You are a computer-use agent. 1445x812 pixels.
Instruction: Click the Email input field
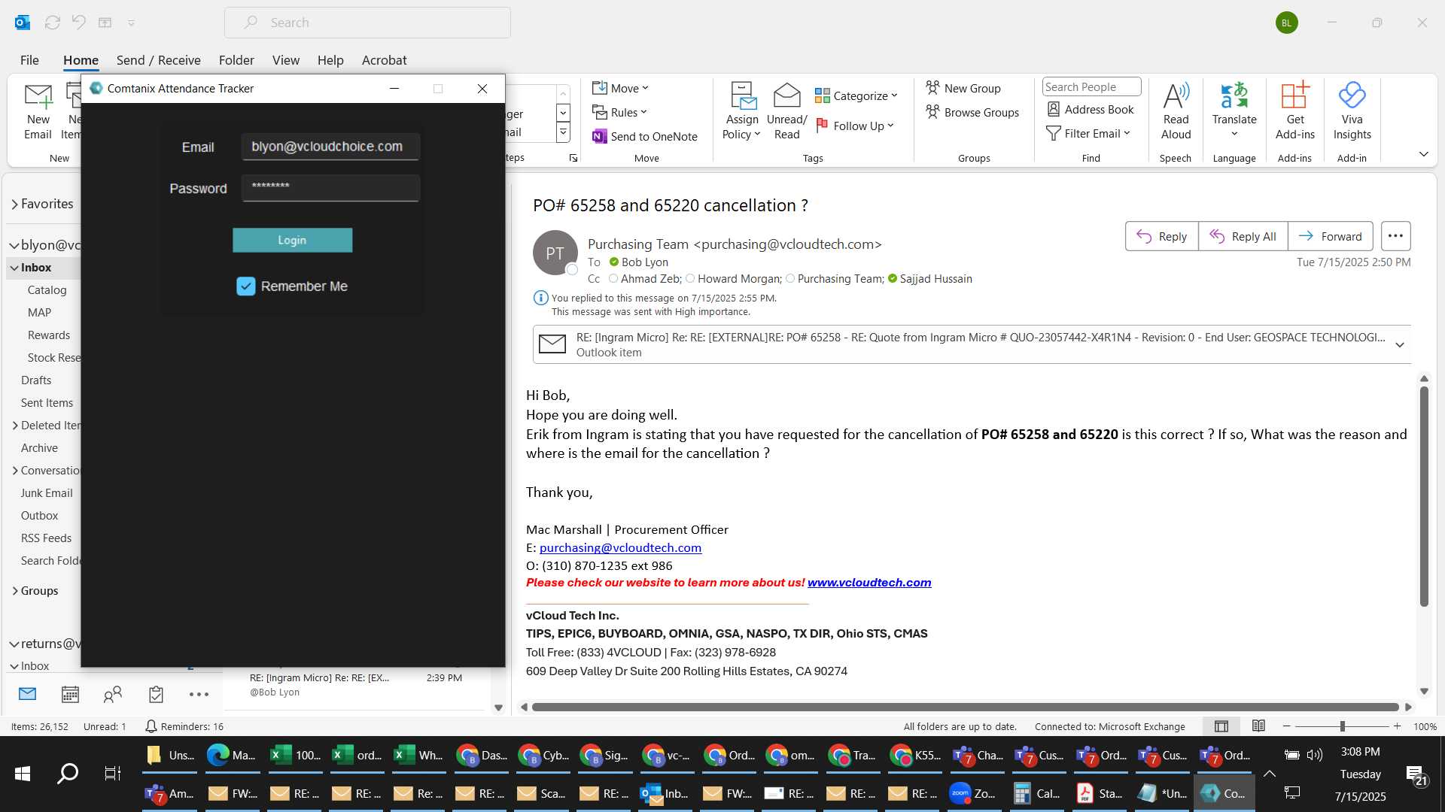coord(330,147)
